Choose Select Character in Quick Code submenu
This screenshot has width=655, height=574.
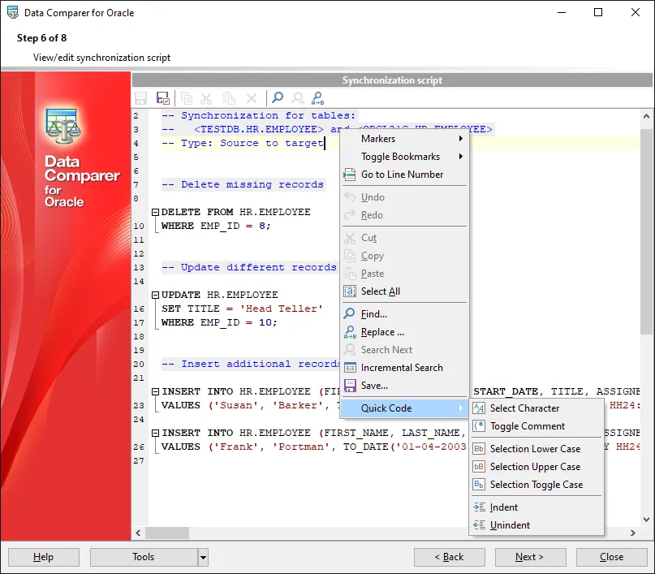click(x=536, y=408)
